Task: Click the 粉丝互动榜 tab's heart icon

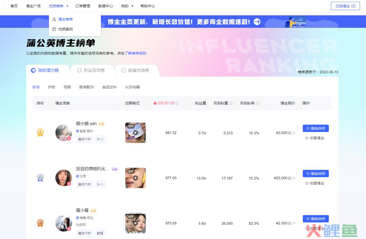Action: (79, 70)
